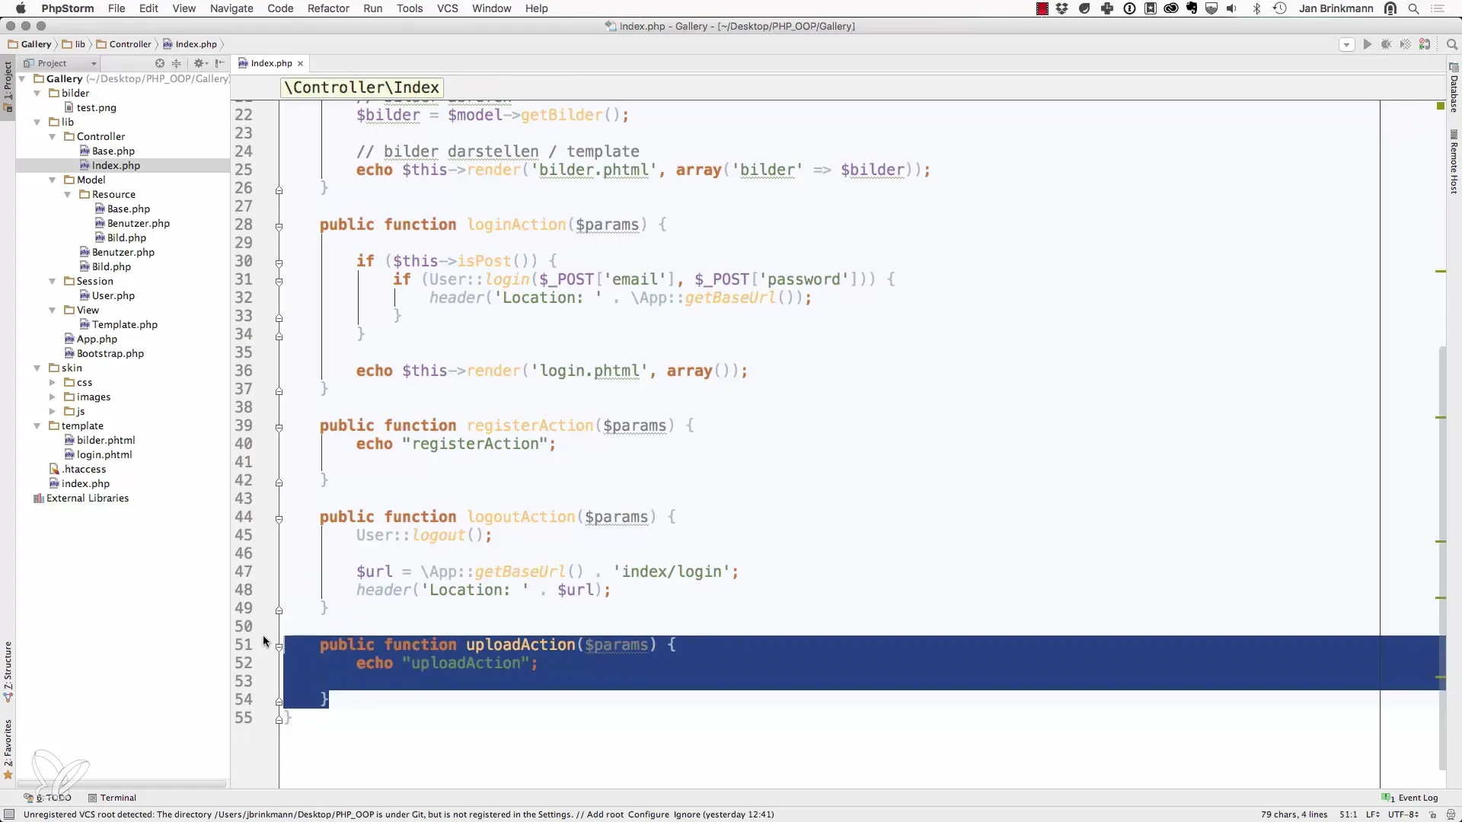Open the run configuration dropdown in toolbar
The height and width of the screenshot is (822, 1462).
(x=1346, y=44)
